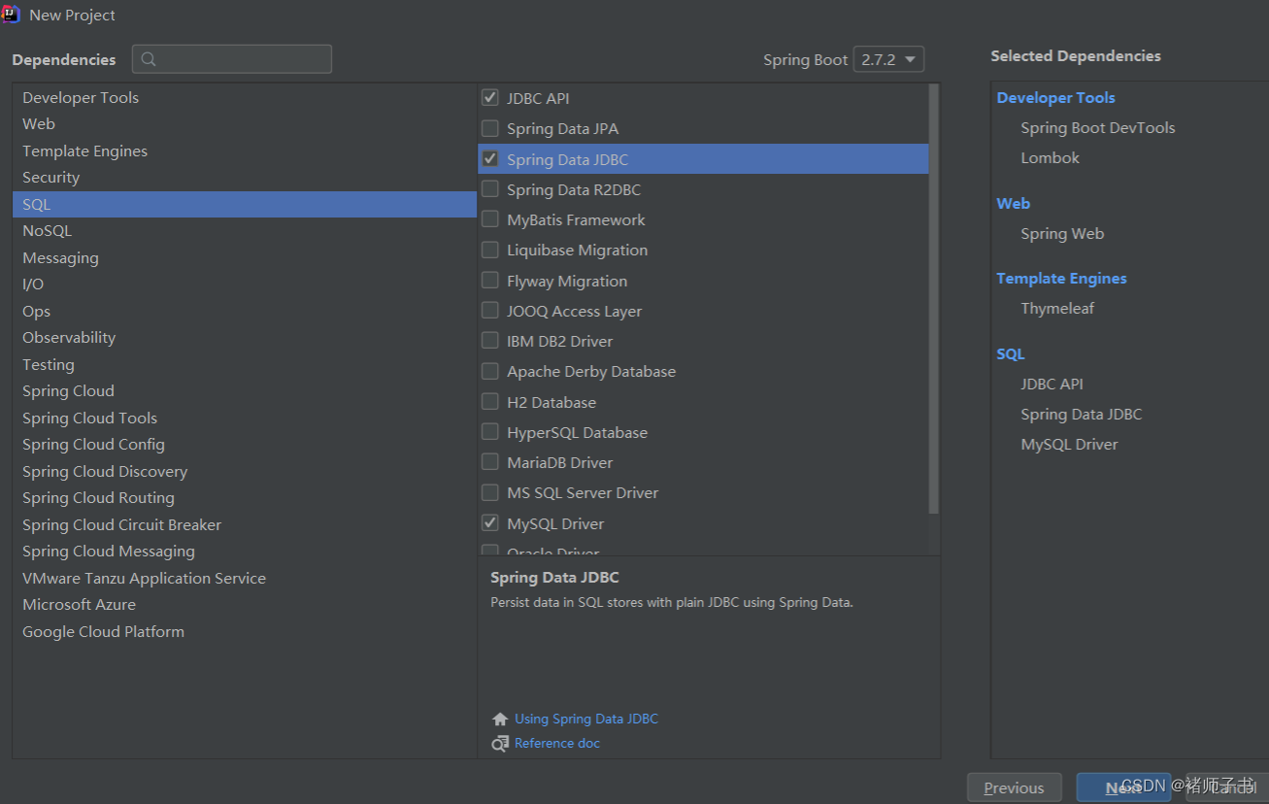Check the Apache Derby Database checkbox
Viewport: 1269px width, 804px height.
pos(490,371)
